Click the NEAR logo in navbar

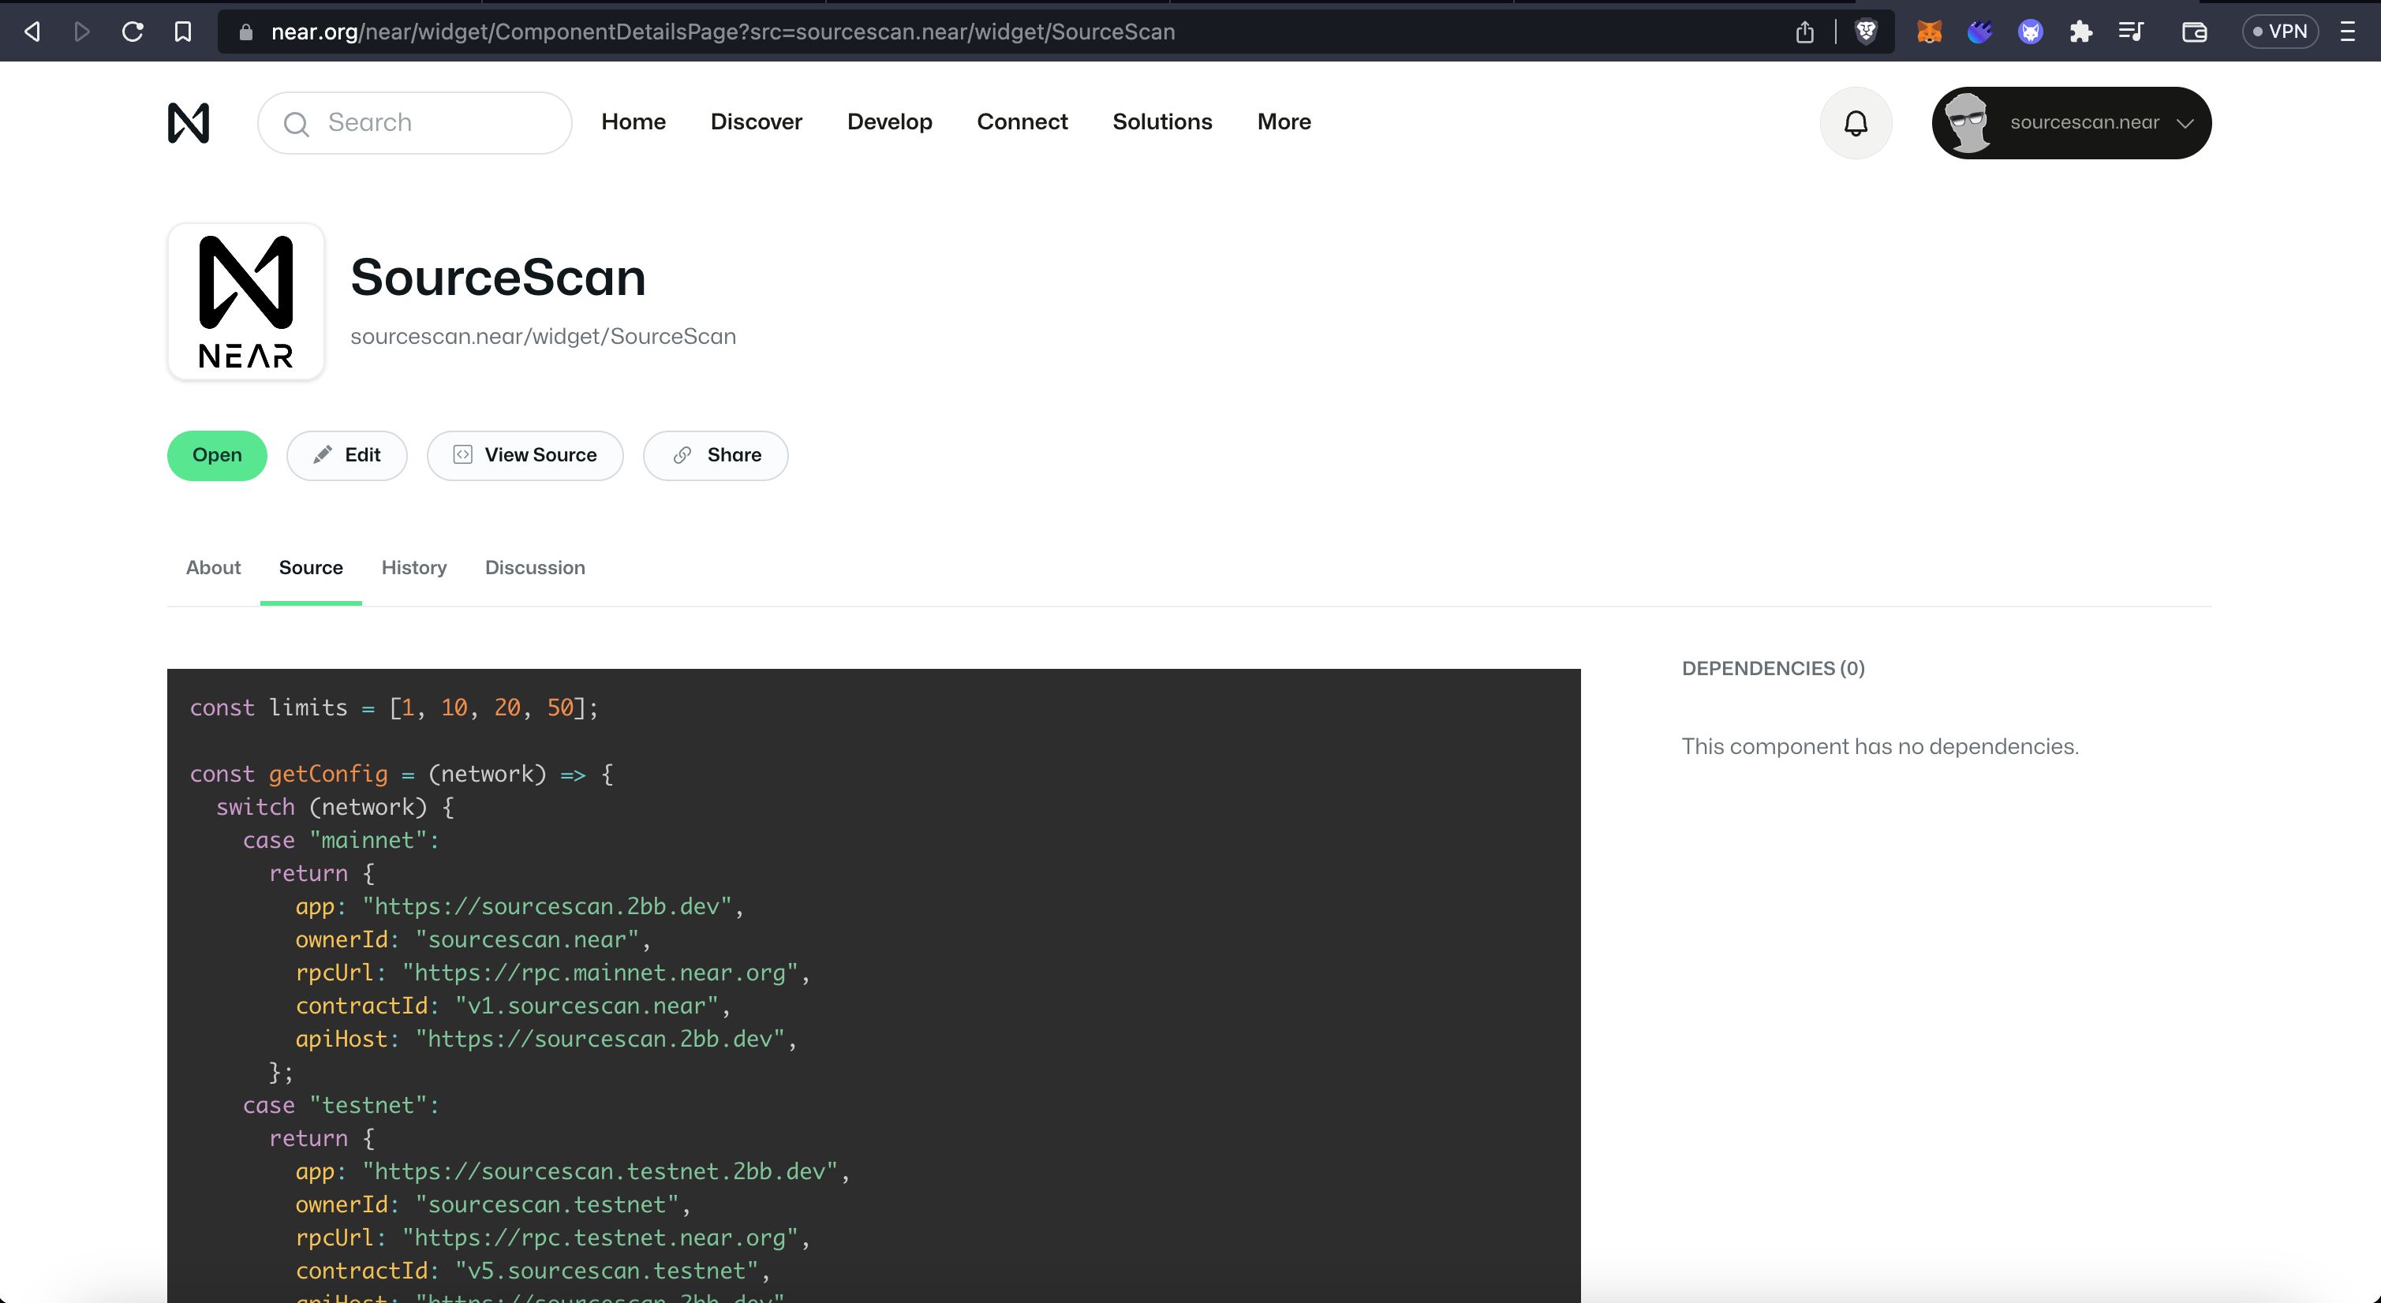pyautogui.click(x=189, y=123)
